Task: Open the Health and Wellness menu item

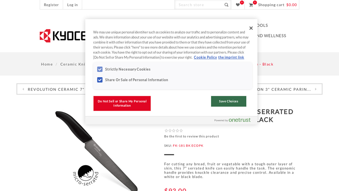Action: [x=272, y=36]
